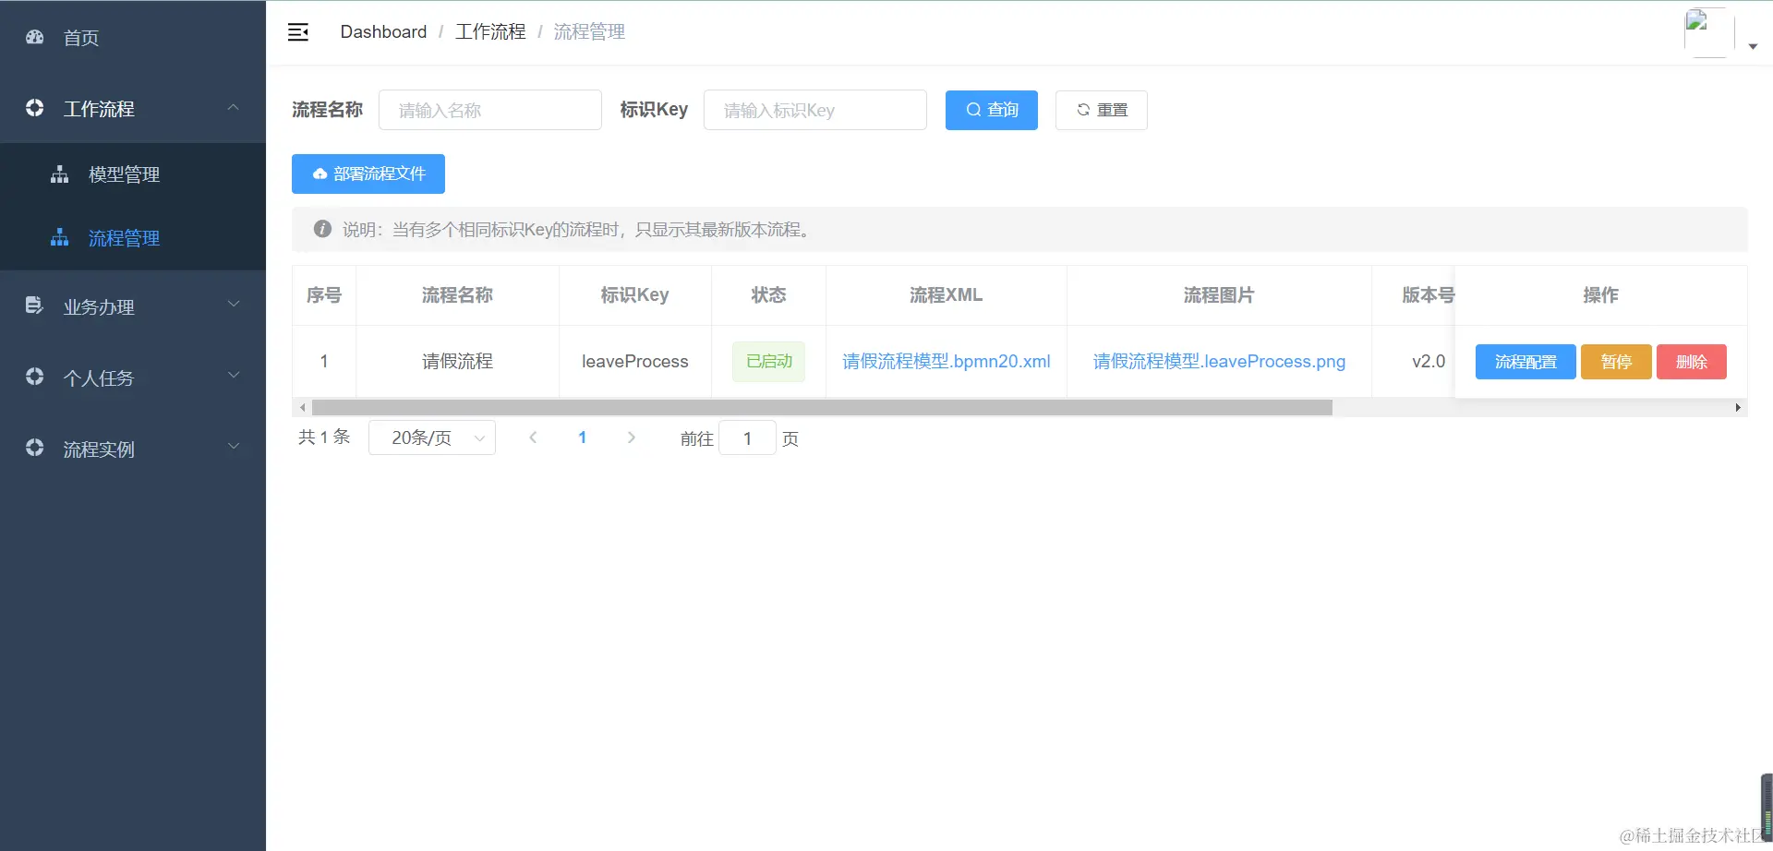Click the 流程XML column header

click(947, 295)
